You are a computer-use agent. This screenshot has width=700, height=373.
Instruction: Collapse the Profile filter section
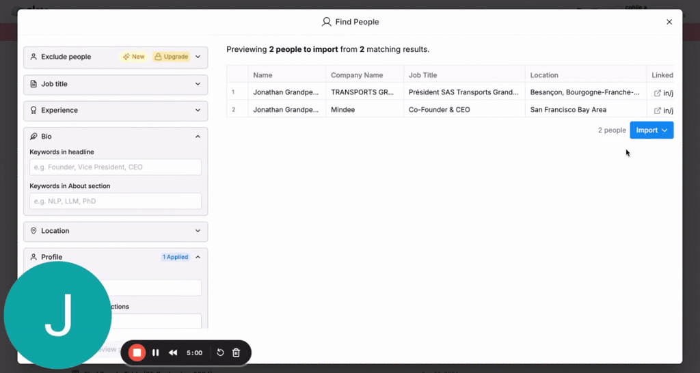(198, 257)
